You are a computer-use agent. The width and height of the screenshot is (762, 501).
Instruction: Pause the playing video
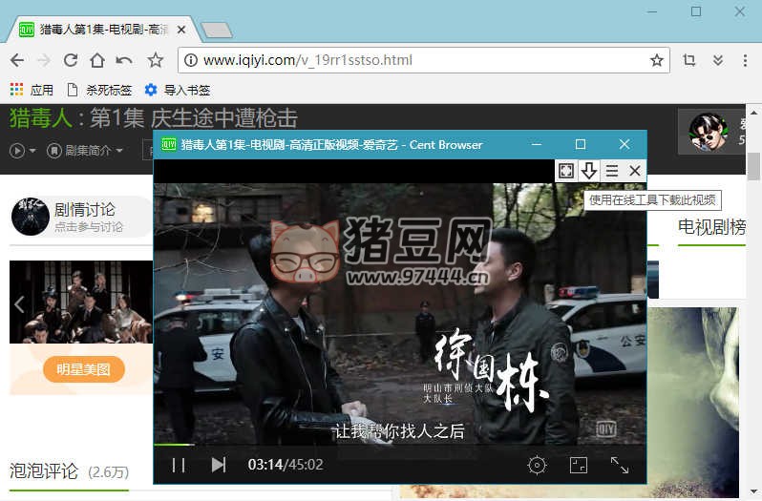[179, 465]
